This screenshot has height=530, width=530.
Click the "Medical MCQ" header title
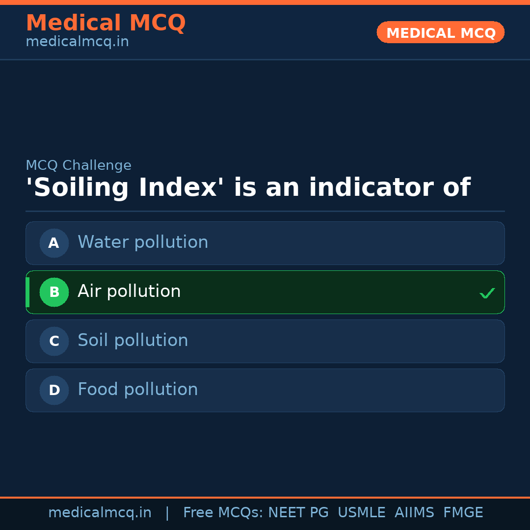tap(106, 23)
